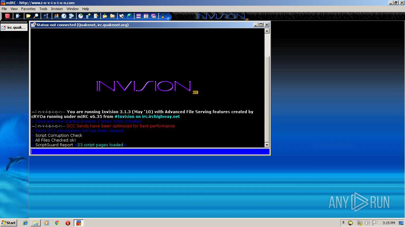Click the book with globe icon
This screenshot has height=227, width=405.
122,16
